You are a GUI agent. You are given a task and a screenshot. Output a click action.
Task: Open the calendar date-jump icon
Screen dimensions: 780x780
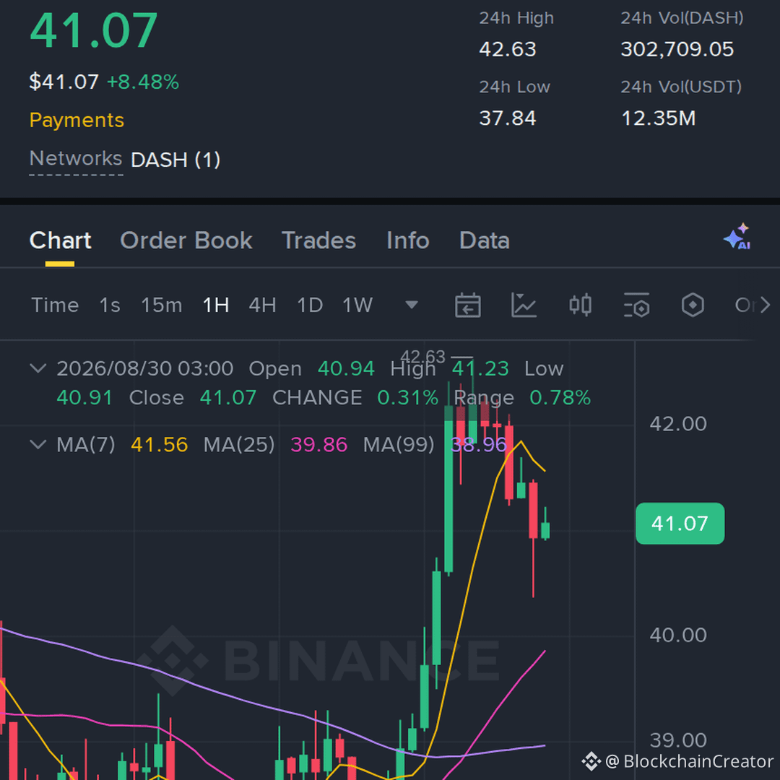467,305
